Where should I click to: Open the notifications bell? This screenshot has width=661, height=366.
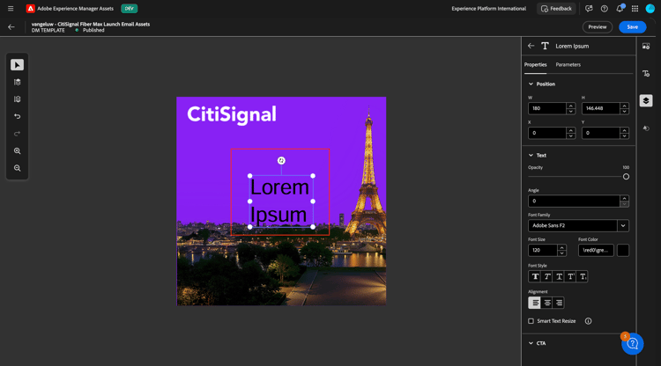(620, 9)
